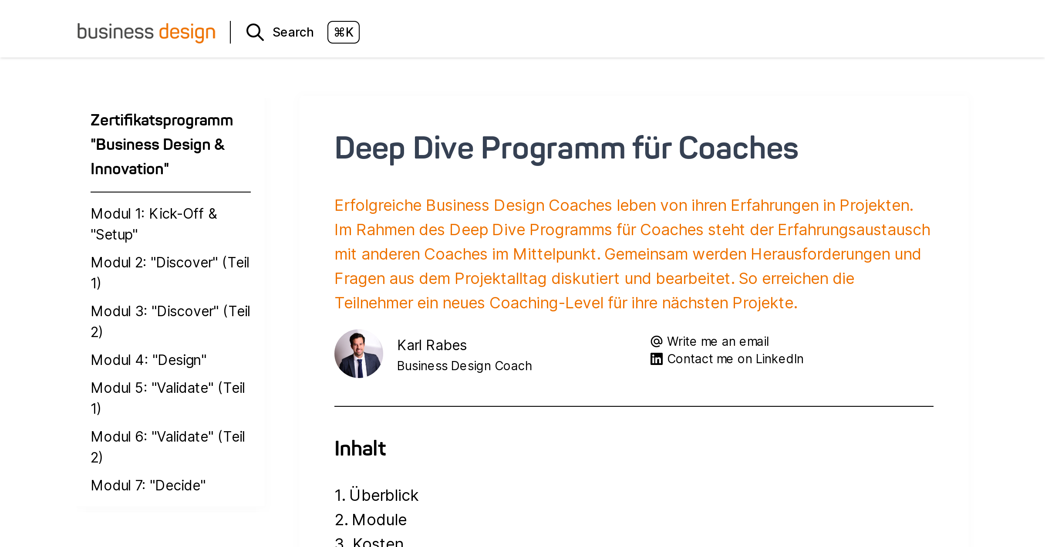Open search using the ⌘K shortcut button
The height and width of the screenshot is (547, 1045).
343,32
